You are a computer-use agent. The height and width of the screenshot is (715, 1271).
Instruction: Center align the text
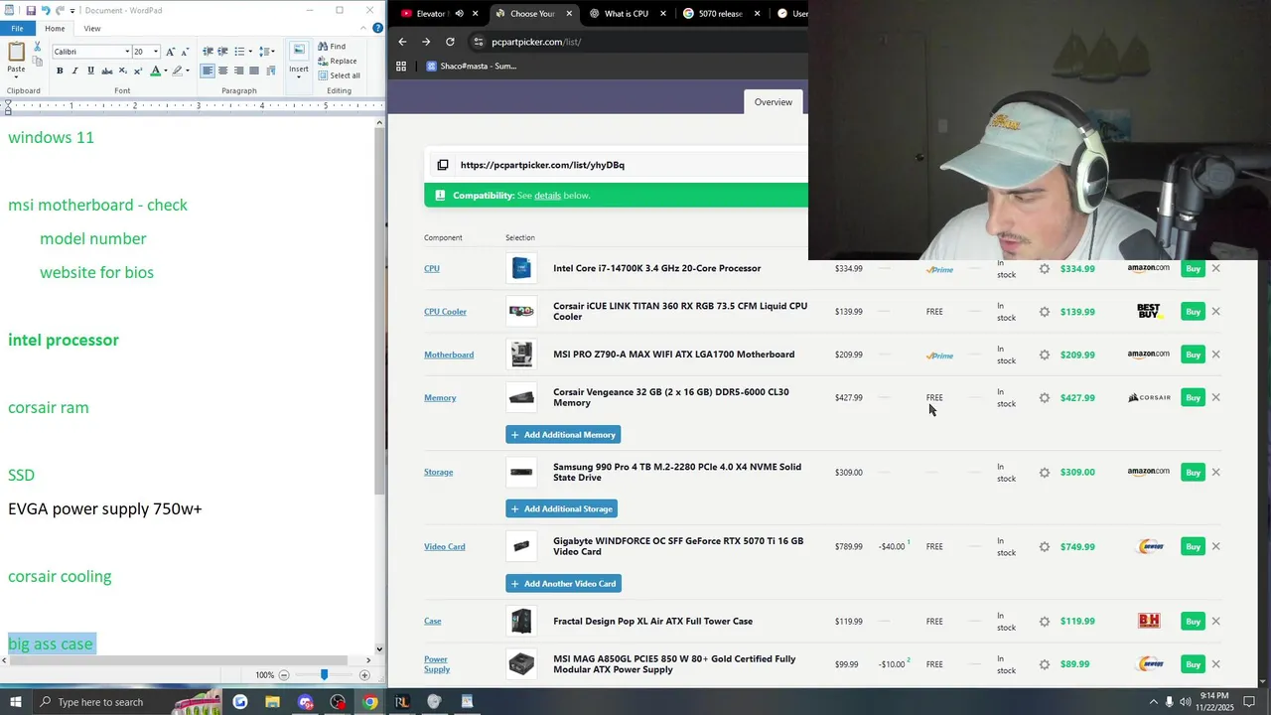tap(222, 71)
